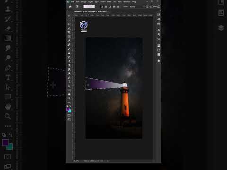Select the Dodge tool
Screen dimensions: 227x170
click(x=69, y=74)
